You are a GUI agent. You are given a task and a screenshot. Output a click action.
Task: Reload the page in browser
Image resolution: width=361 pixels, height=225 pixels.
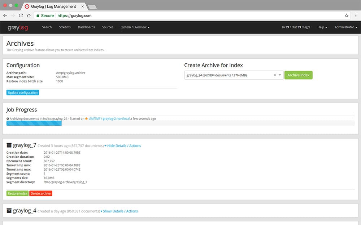[x=21, y=15]
